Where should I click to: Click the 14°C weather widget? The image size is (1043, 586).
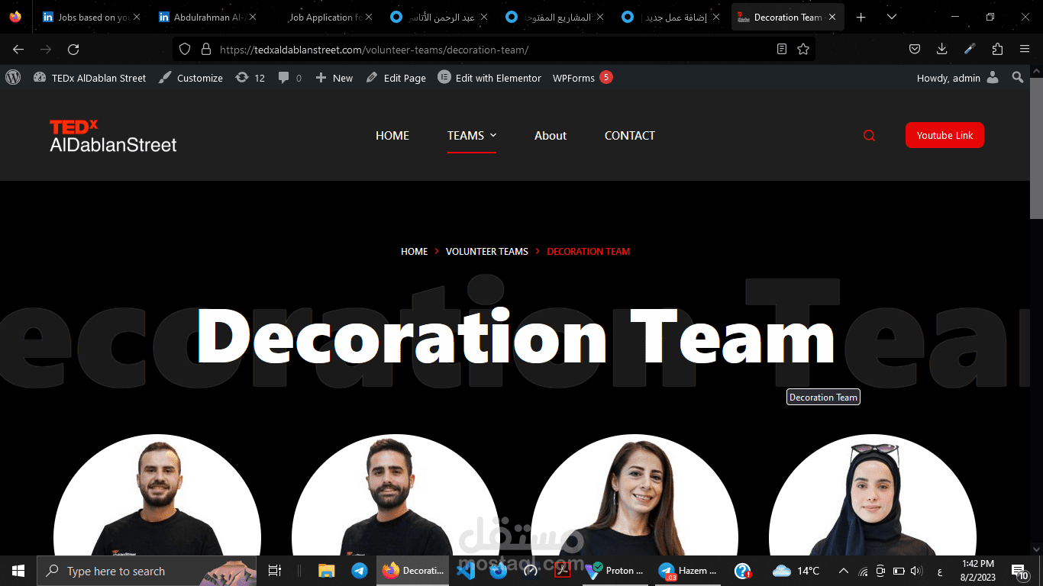point(796,571)
